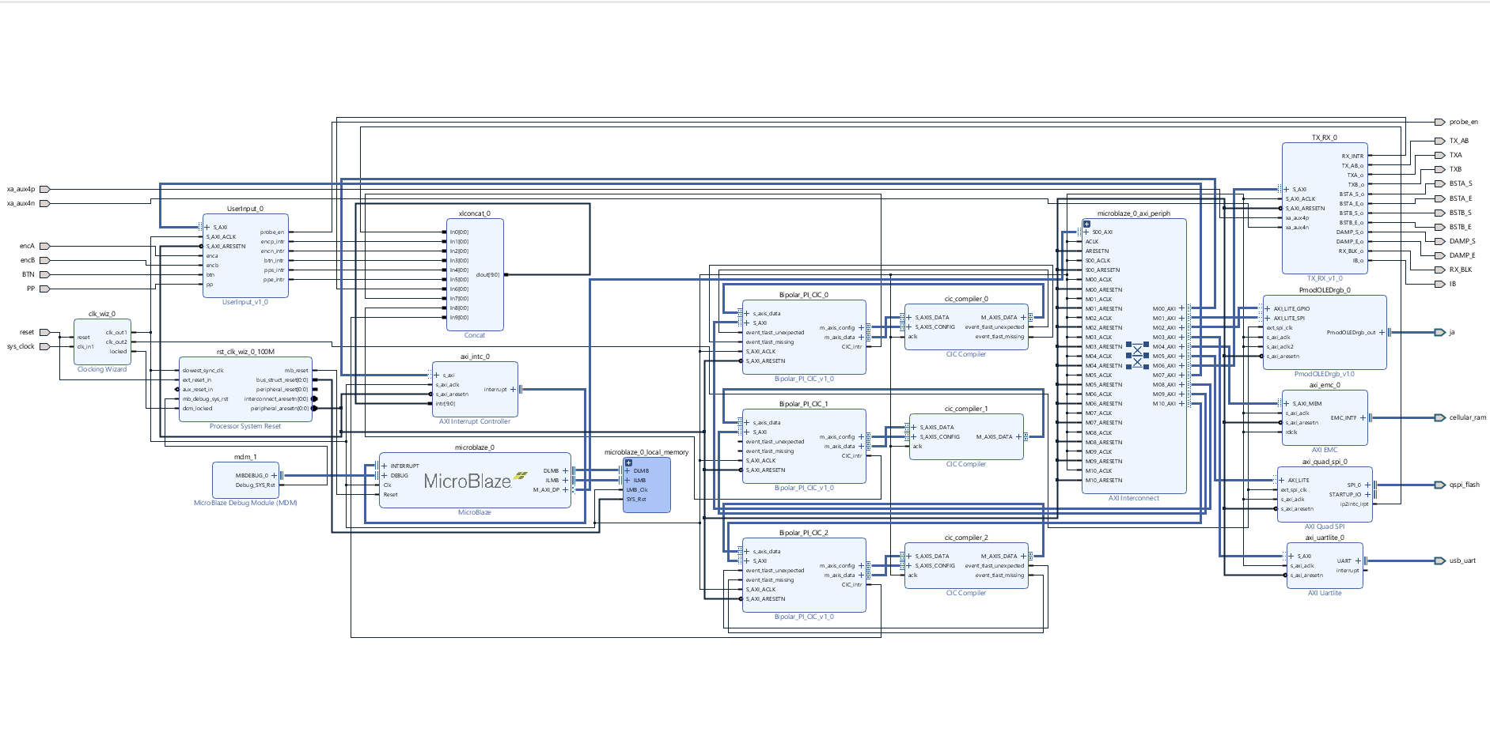Click the AXI Interconnect label
The width and height of the screenshot is (1490, 751).
point(1134,499)
